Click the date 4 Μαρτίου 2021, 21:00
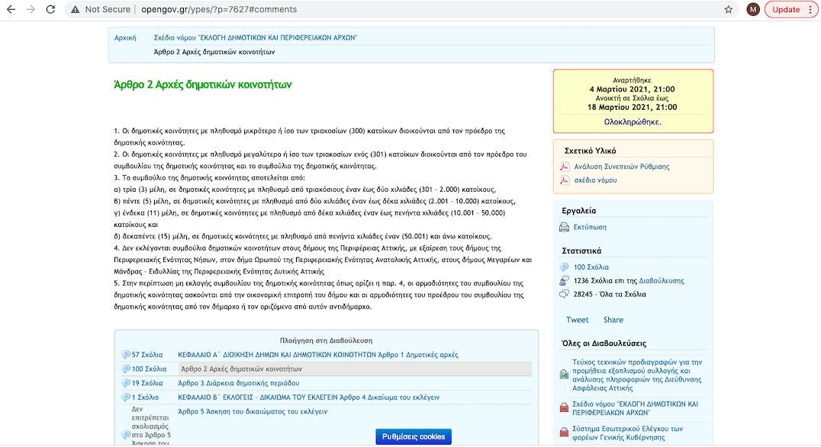 pyautogui.click(x=632, y=89)
